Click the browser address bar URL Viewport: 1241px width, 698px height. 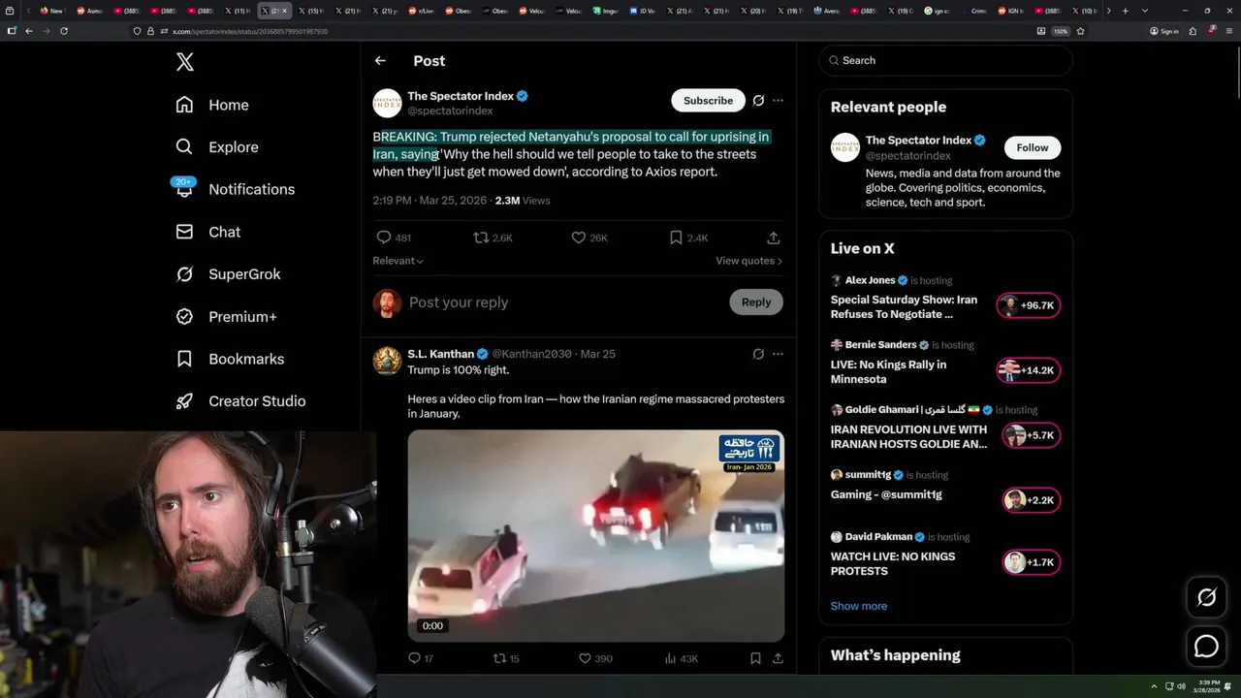click(x=250, y=31)
